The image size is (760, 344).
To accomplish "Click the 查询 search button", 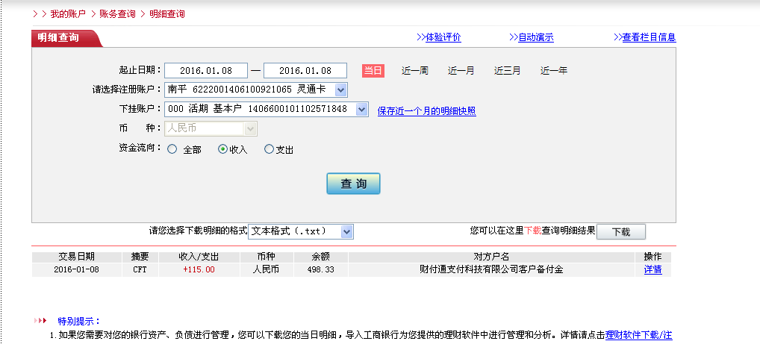I will (x=353, y=184).
